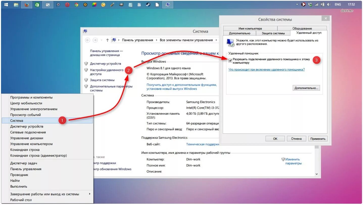Open network signal tray icon
Screen dimensions: 363x205
tap(316, 5)
